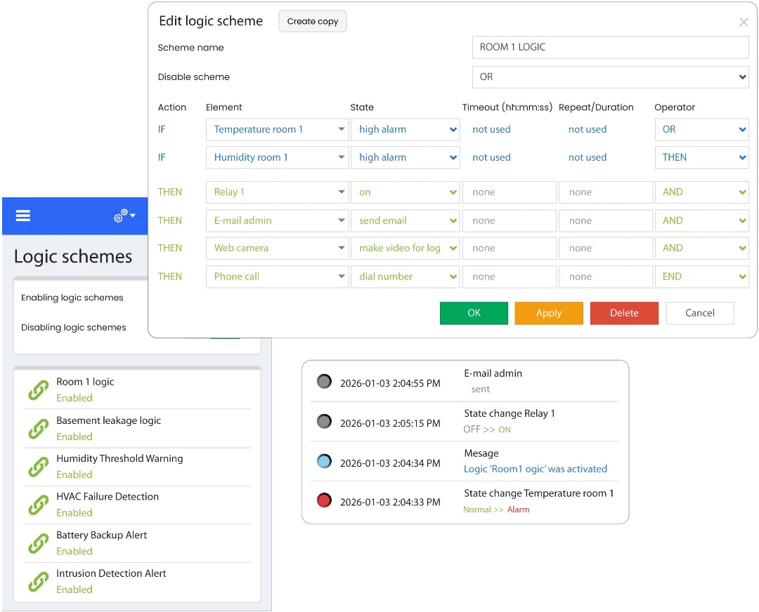Open the Disable scheme OR dropdown
Image resolution: width=759 pixels, height=612 pixels.
coord(611,77)
